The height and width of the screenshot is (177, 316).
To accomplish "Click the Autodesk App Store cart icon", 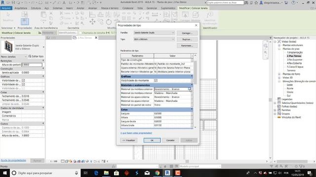I will point(286,2).
